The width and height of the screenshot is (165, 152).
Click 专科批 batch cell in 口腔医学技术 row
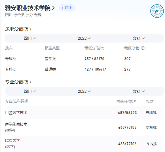151,113
